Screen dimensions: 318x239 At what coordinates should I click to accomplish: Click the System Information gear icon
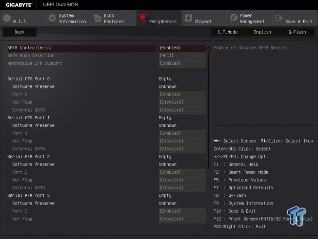pyautogui.click(x=52, y=18)
